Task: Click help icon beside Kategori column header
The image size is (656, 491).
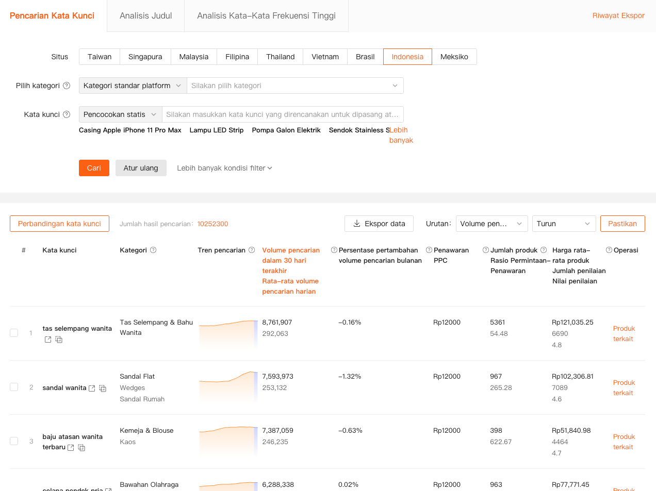Action: (x=153, y=250)
